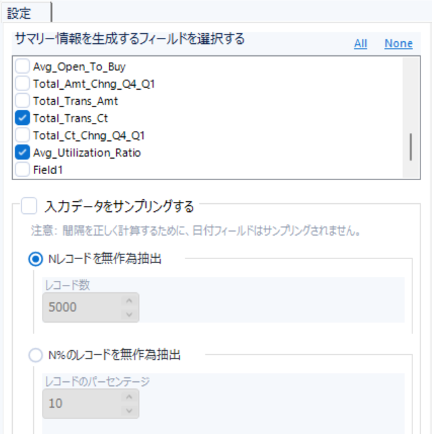Image resolution: width=432 pixels, height=434 pixels.
Task: Click the レコード数 label
Action: pyautogui.click(x=67, y=285)
